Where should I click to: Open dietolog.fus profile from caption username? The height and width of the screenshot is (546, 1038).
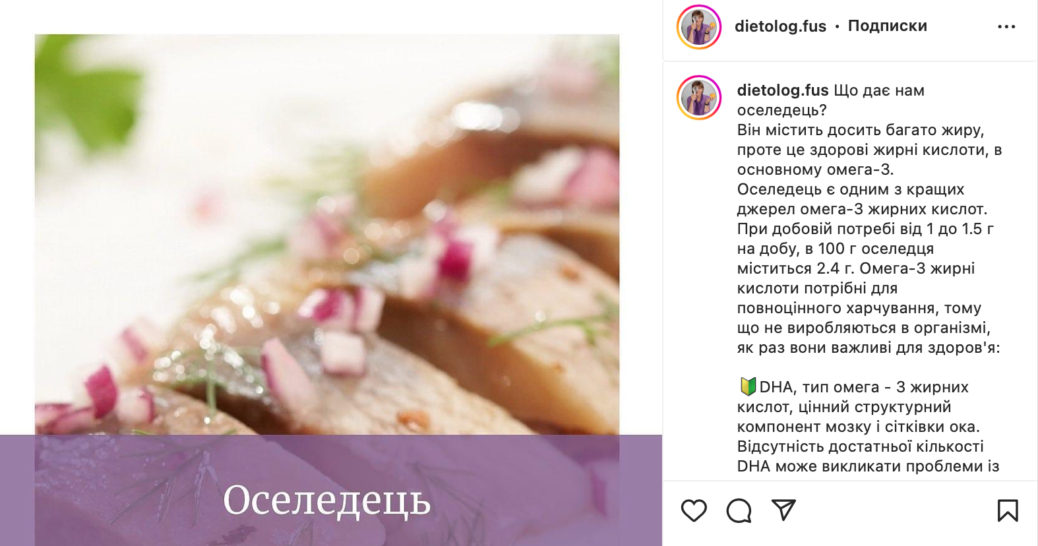[783, 90]
